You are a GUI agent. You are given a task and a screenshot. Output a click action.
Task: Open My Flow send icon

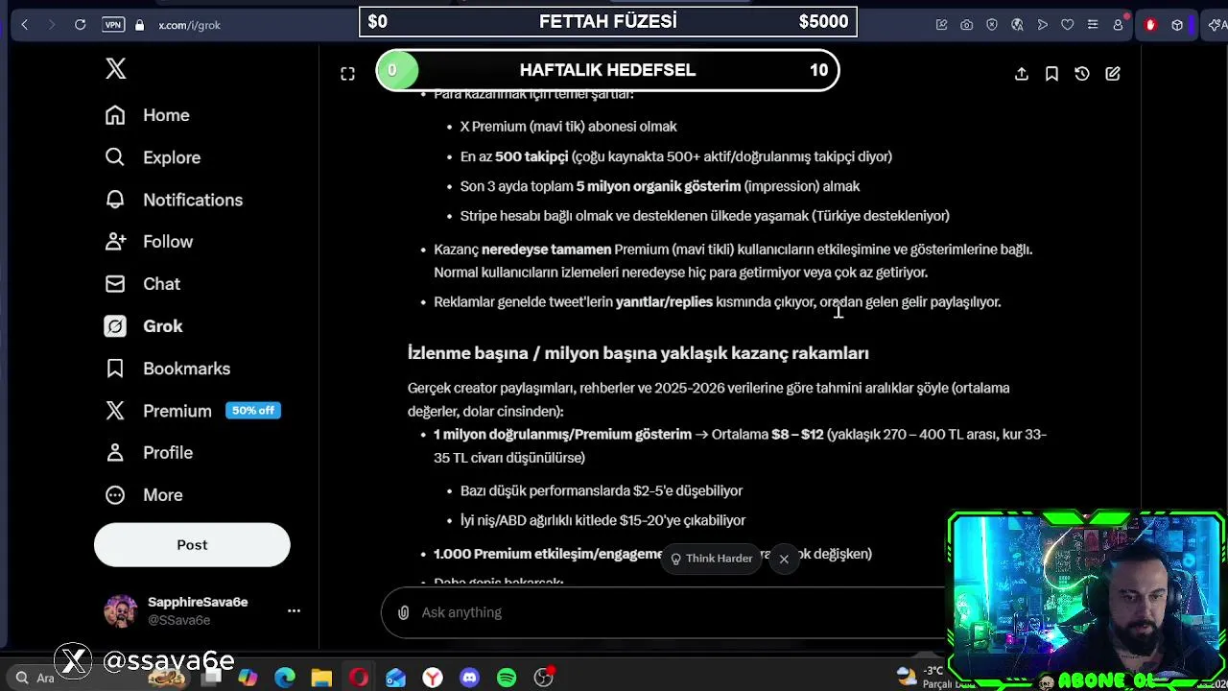point(1043,25)
